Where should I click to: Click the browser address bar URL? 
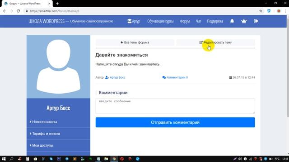point(55,11)
